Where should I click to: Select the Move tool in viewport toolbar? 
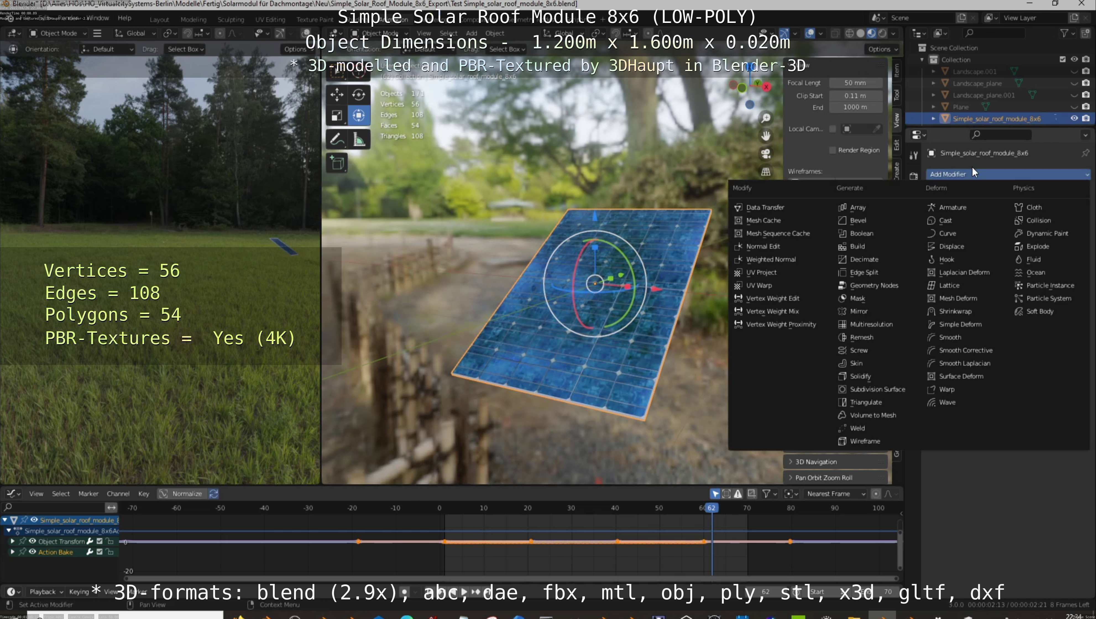pyautogui.click(x=337, y=95)
